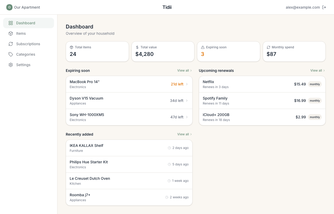Click the Our Apartment avatar badge
This screenshot has width=334, height=214.
point(9,7)
